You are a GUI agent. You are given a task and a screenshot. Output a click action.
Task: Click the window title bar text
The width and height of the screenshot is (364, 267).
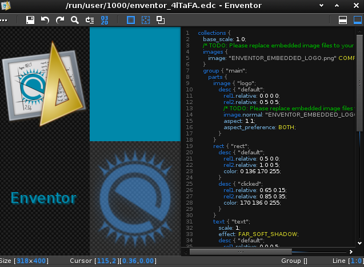point(163,5)
